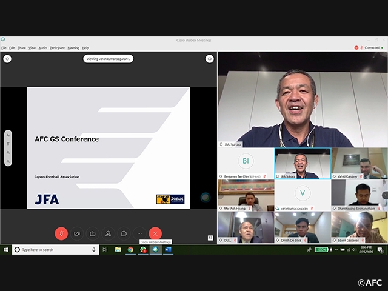Select Vahid Kardany's video thumbnail

pyautogui.click(x=360, y=163)
